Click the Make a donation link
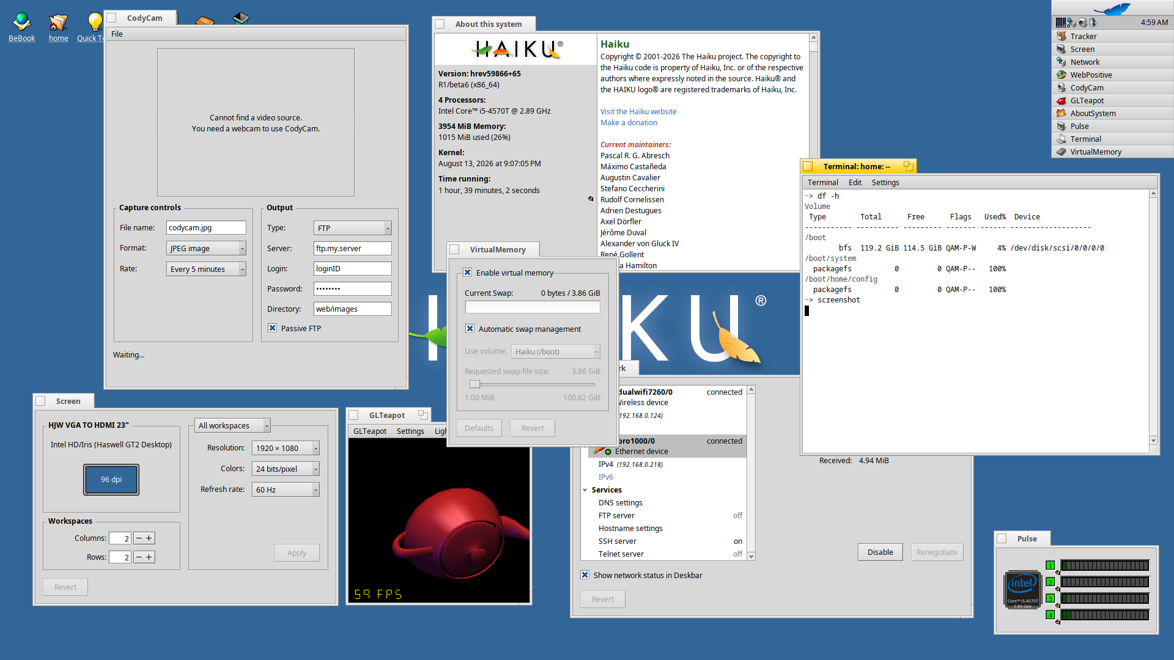Image resolution: width=1174 pixels, height=660 pixels. (629, 122)
